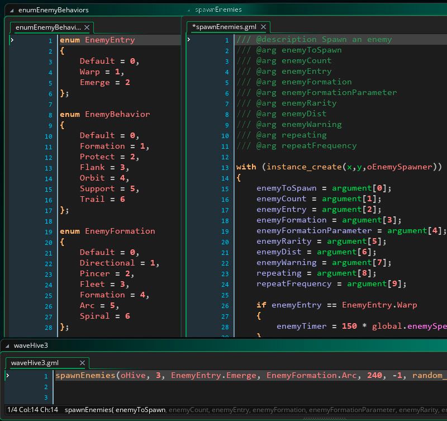Collapse the waveHive3 window title arrow
Viewport: 447px width, 421px height.
click(x=7, y=346)
